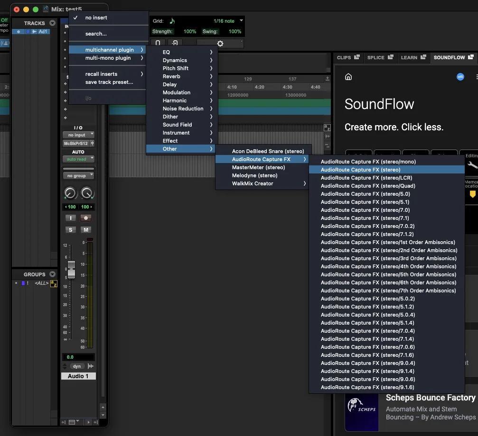Click the pop-out icon on CLIPS tab
Viewport: 478px width, 436px height.
tap(357, 57)
